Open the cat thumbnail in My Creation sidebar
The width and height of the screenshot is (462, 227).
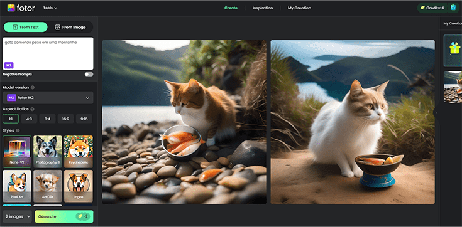[x=453, y=87]
